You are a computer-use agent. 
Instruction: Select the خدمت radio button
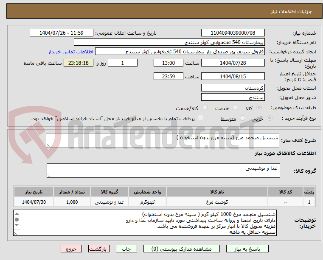pos(235,108)
